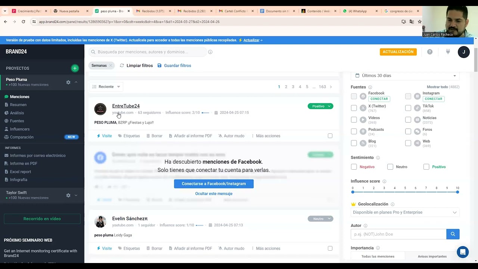The height and width of the screenshot is (269, 478).
Task: Expand the Taylor Swift project chevron
Action: 76,195
